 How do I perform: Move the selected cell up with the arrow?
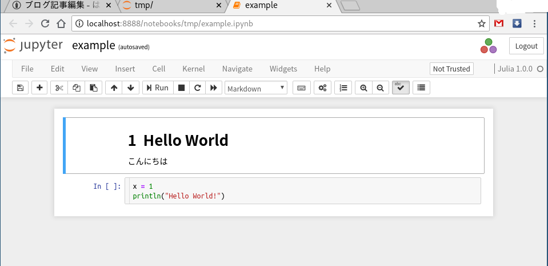tap(114, 88)
